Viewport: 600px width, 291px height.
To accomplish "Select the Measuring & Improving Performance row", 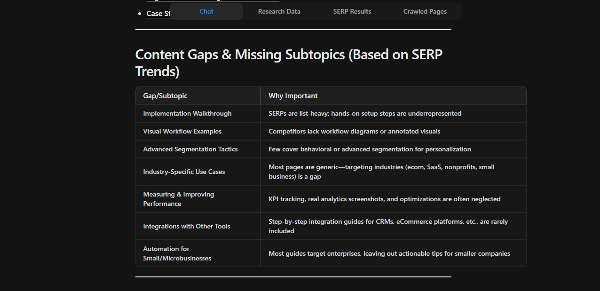I will point(179,199).
